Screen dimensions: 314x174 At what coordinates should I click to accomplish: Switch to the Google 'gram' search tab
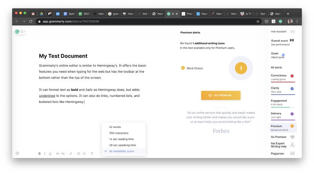pos(113,14)
